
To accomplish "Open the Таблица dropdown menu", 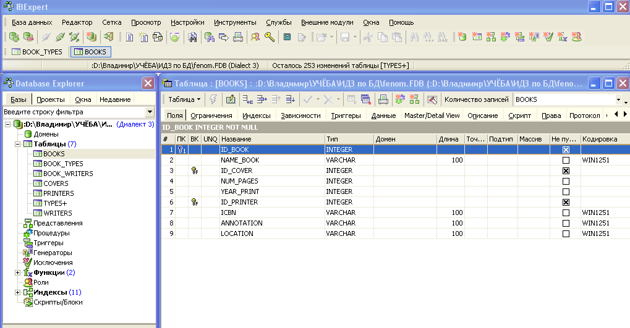I will pos(184,99).
